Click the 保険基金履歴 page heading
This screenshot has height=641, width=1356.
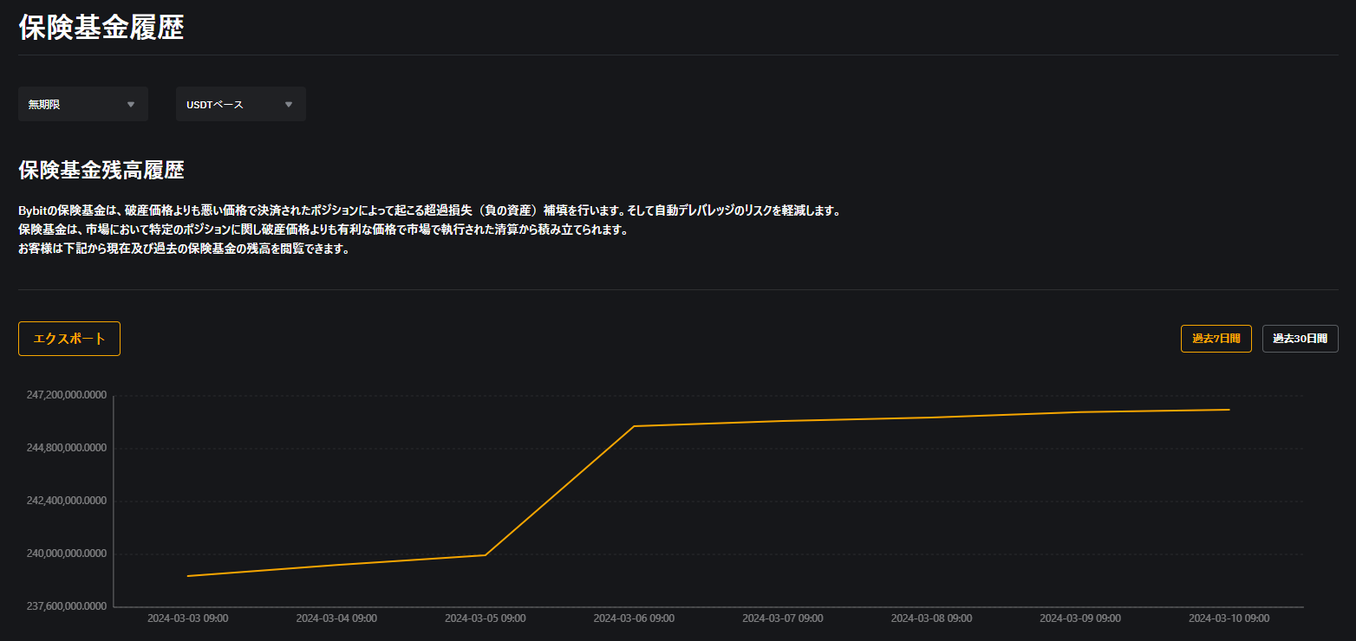(101, 27)
